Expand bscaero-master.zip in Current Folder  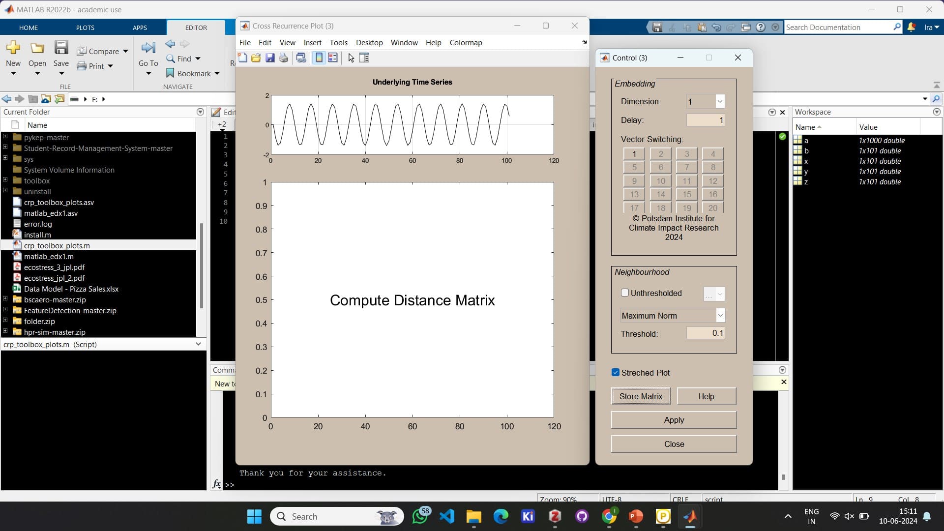[5, 299]
